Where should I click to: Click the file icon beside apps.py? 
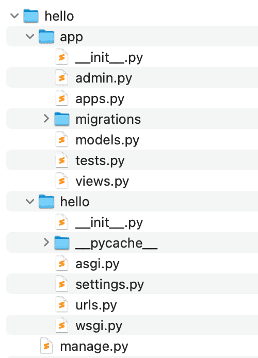point(62,98)
